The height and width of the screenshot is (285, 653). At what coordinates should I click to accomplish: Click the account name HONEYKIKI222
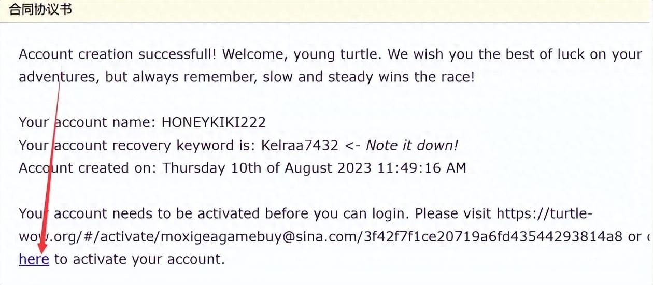pyautogui.click(x=214, y=123)
